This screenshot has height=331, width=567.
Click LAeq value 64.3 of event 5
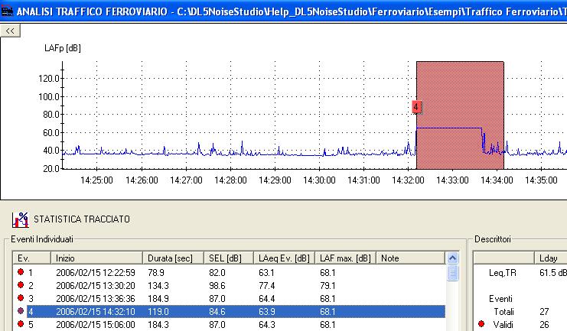(266, 324)
